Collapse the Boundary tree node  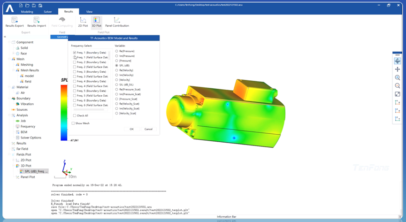pyautogui.click(x=9, y=99)
